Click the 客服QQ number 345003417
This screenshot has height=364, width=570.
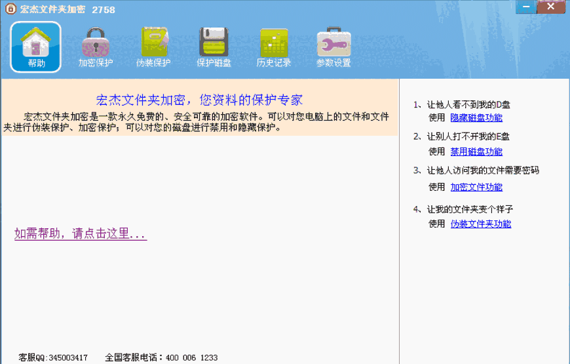point(68,358)
